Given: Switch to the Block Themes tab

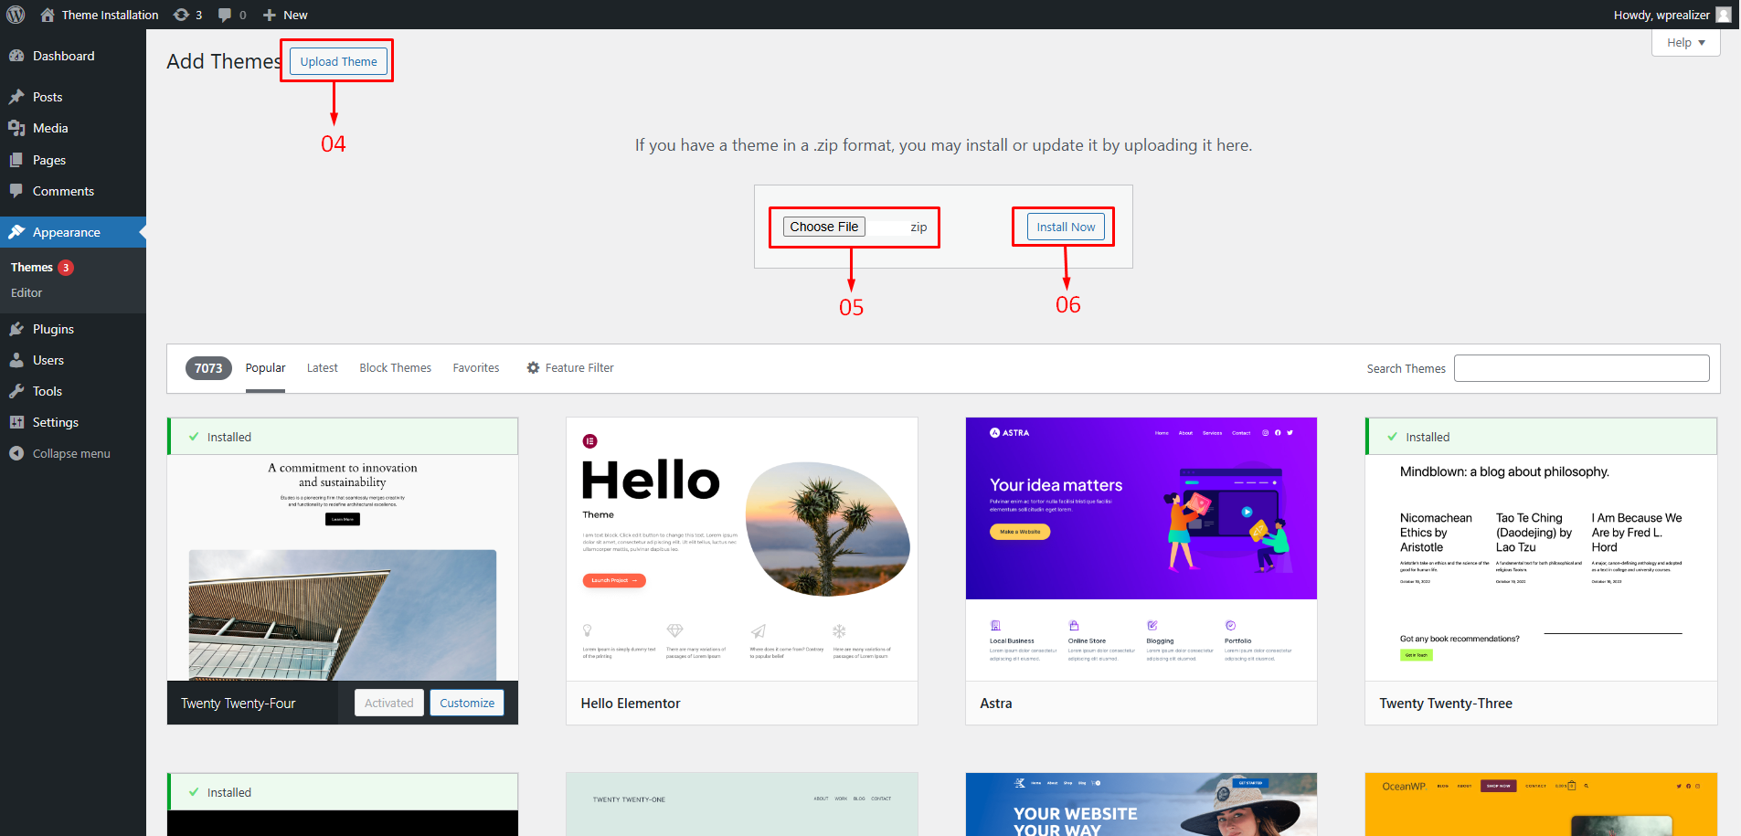Looking at the screenshot, I should [395, 367].
